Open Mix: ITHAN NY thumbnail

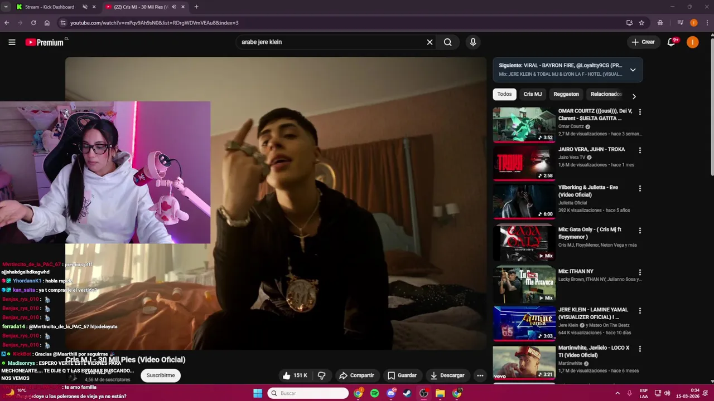tap(524, 285)
